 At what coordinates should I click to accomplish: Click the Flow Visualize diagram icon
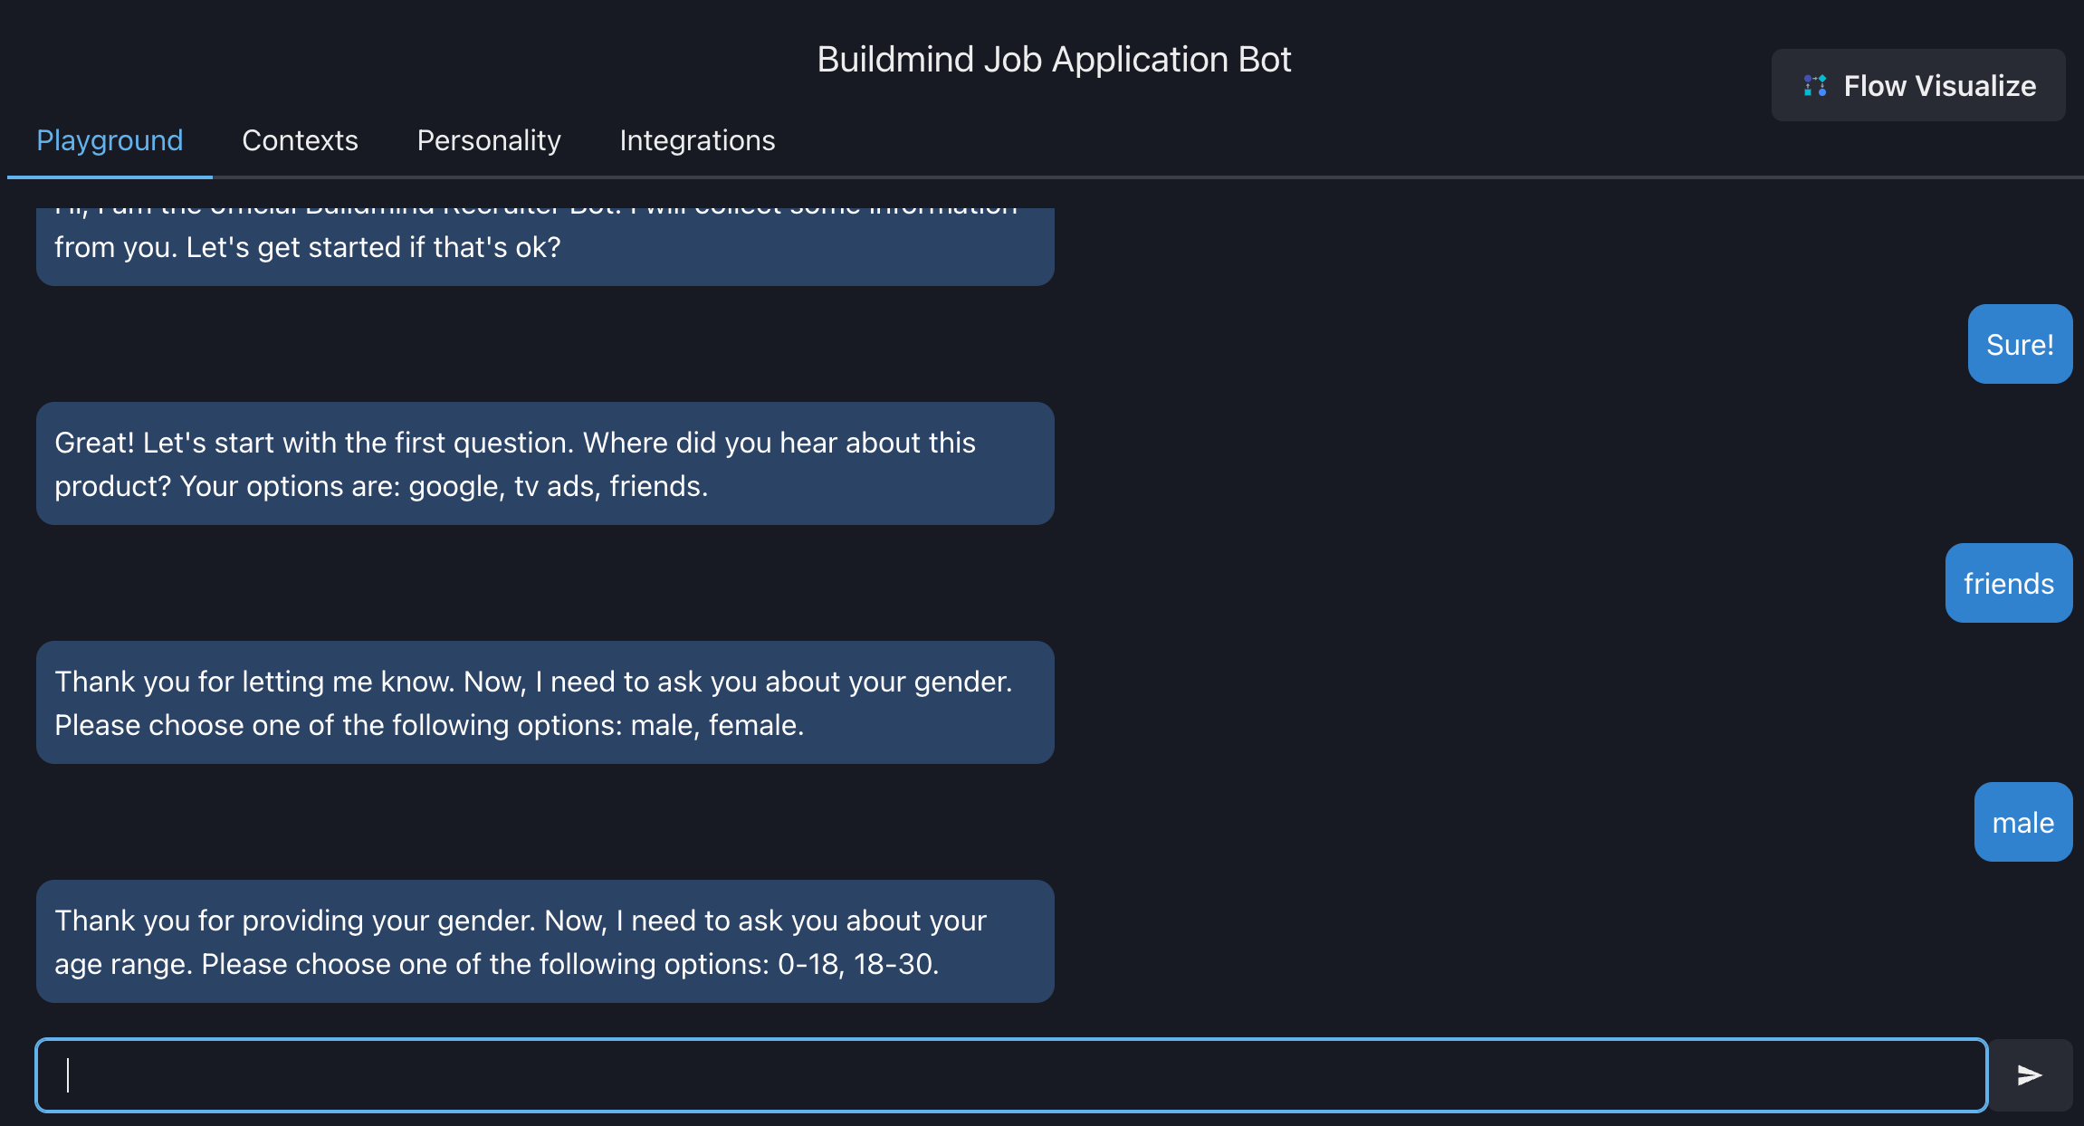tap(1814, 86)
